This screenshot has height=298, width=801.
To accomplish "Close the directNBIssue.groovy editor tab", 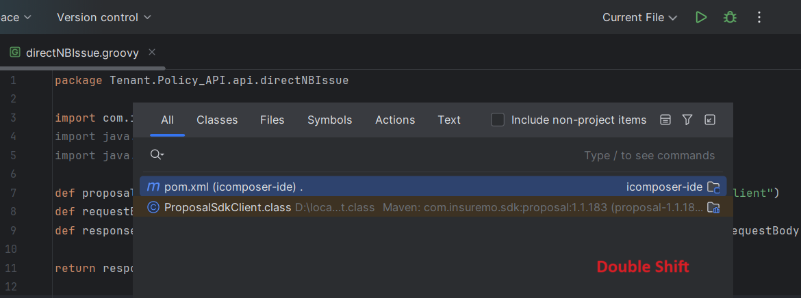I will pos(152,52).
